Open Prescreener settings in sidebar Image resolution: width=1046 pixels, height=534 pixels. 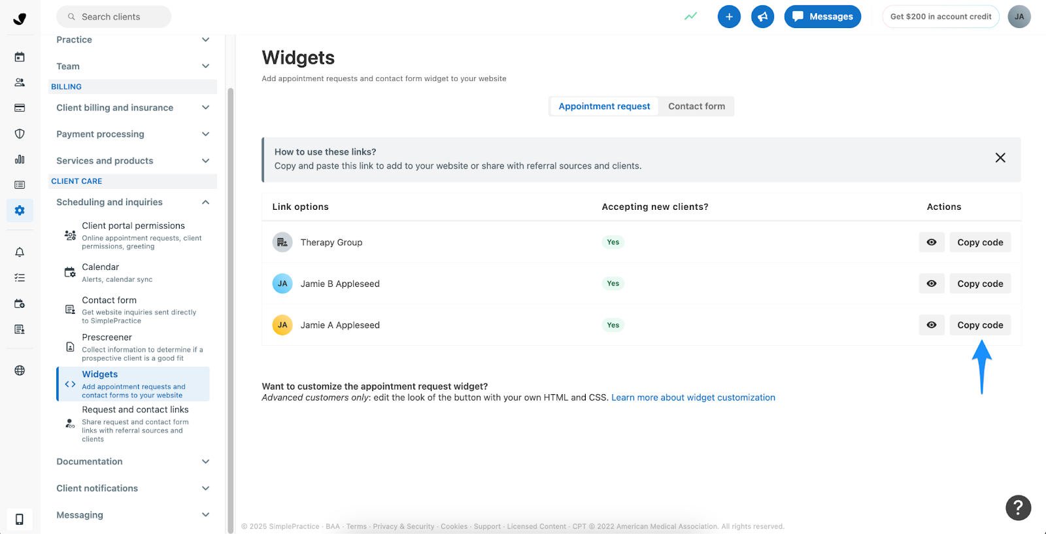click(x=107, y=338)
